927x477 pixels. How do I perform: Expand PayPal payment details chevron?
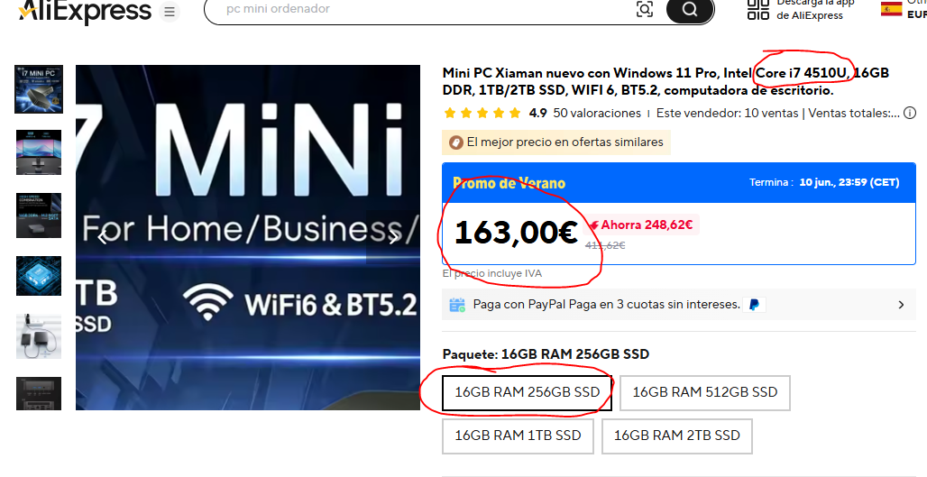pyautogui.click(x=901, y=305)
